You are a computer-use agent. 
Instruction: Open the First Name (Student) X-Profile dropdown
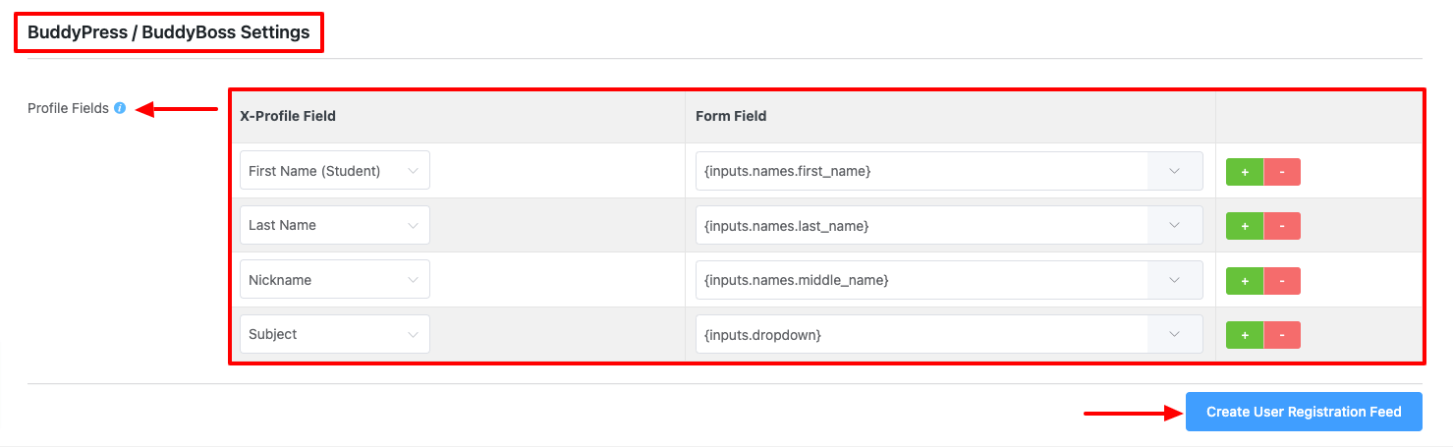(334, 171)
